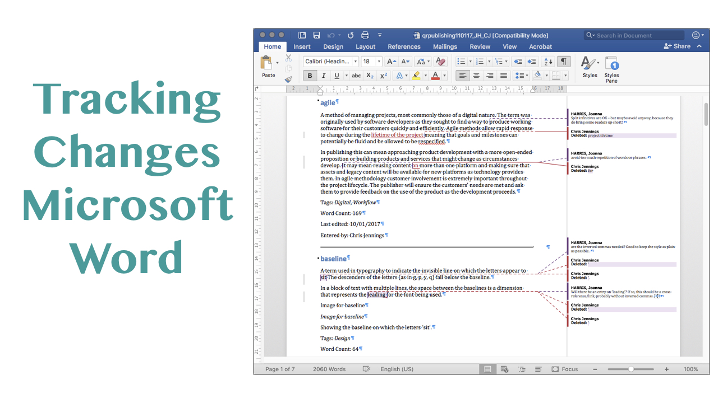This screenshot has width=718, height=403.
Task: Click the smiley feedback icon
Action: (697, 35)
